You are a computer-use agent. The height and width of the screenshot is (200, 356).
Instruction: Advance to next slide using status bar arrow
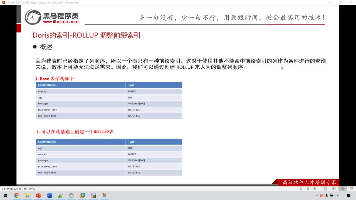[315, 189]
